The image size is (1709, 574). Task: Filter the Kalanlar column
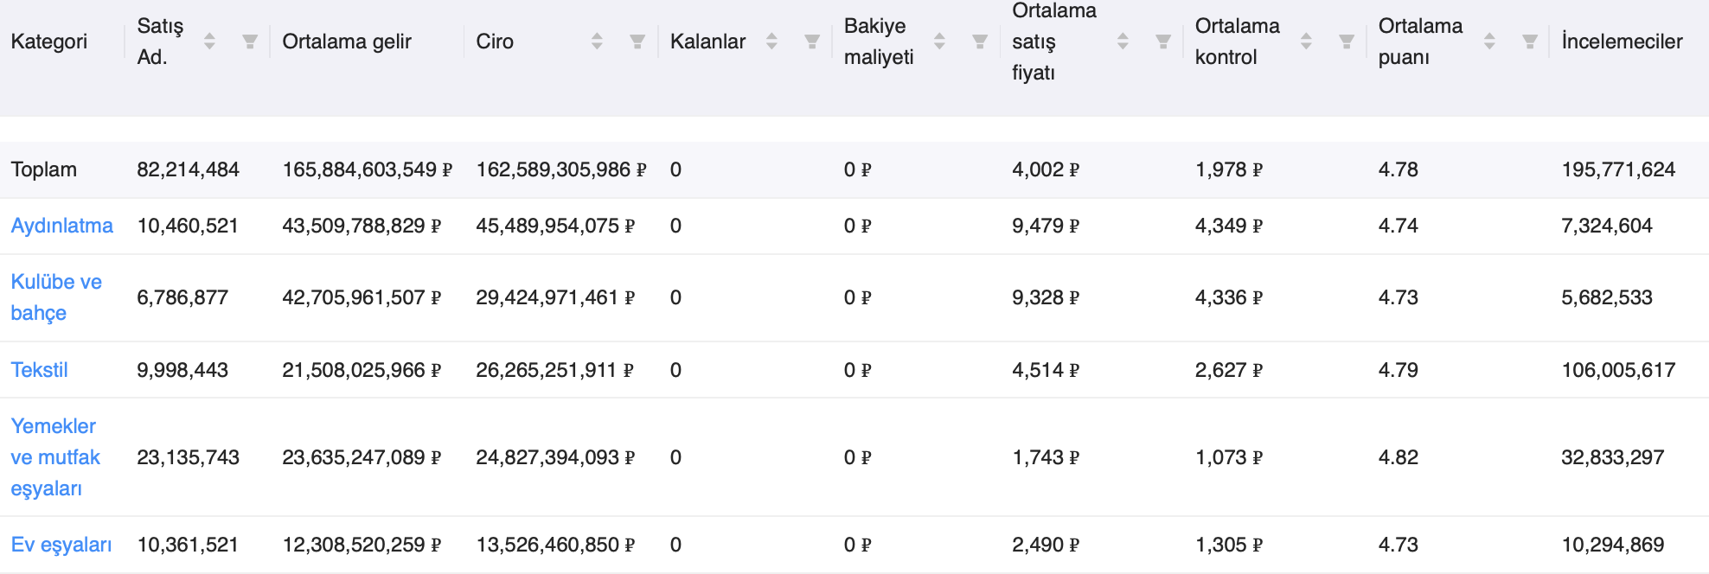[x=812, y=41]
